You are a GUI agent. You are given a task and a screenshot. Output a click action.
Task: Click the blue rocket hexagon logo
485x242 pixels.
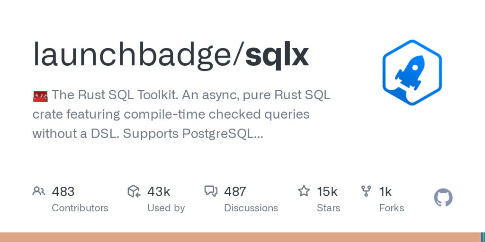[412, 72]
